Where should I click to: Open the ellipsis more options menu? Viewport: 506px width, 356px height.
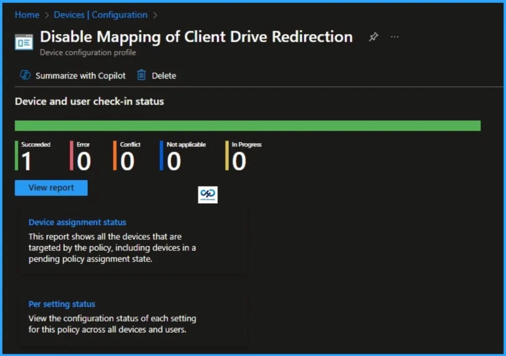[x=394, y=36]
